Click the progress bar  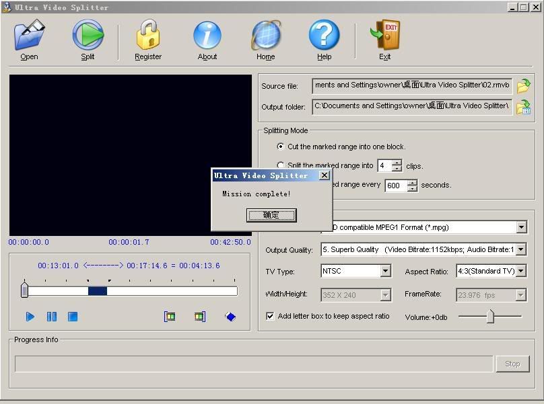[254, 364]
